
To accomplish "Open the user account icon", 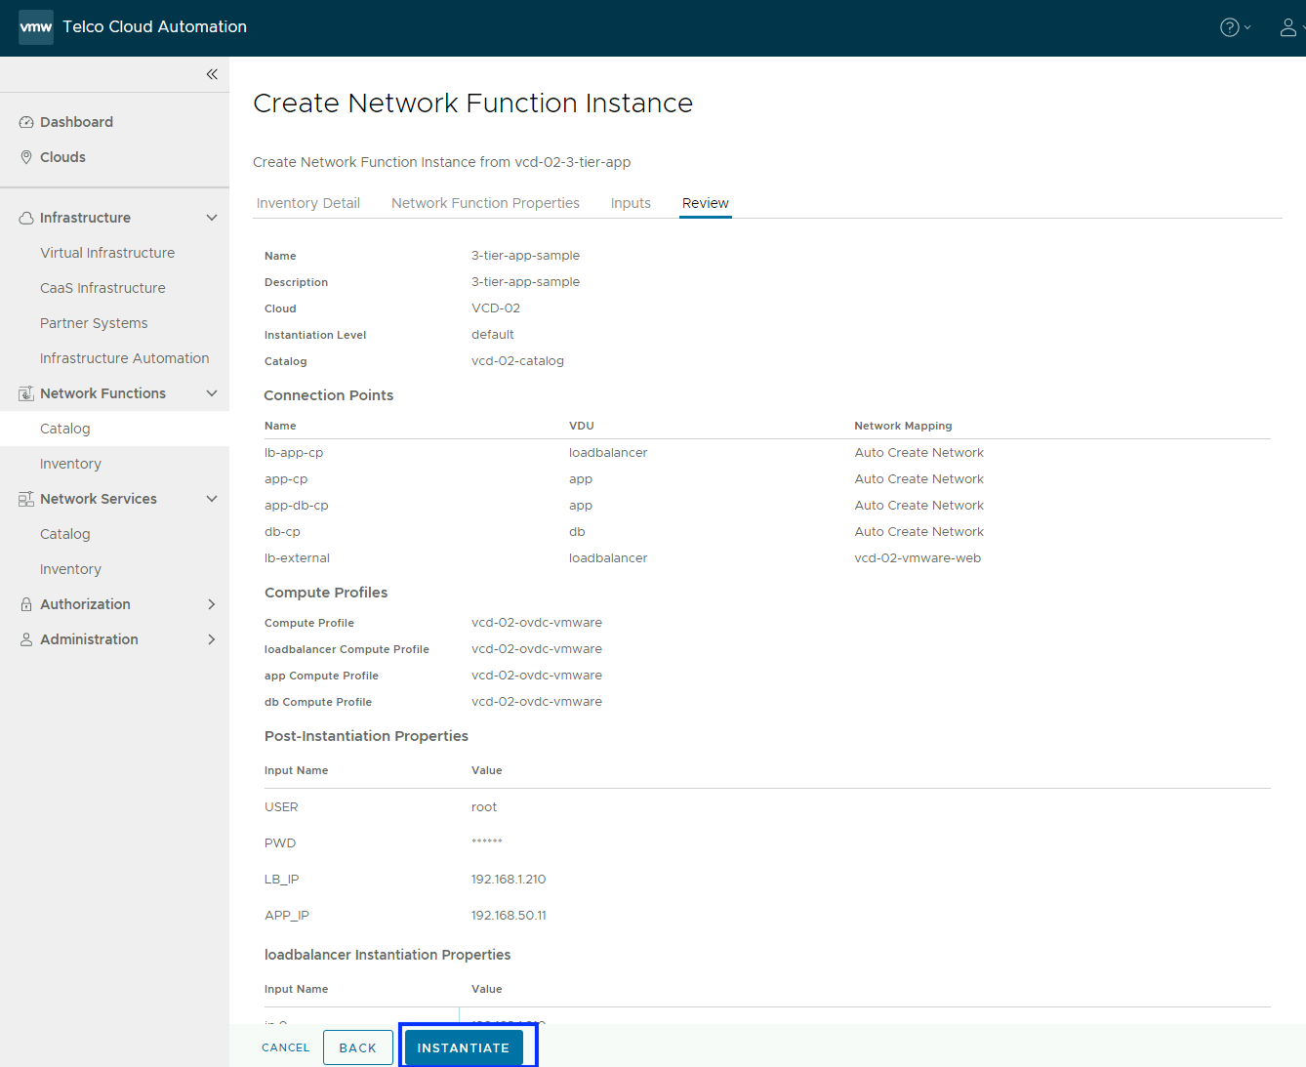I will pos(1288,27).
